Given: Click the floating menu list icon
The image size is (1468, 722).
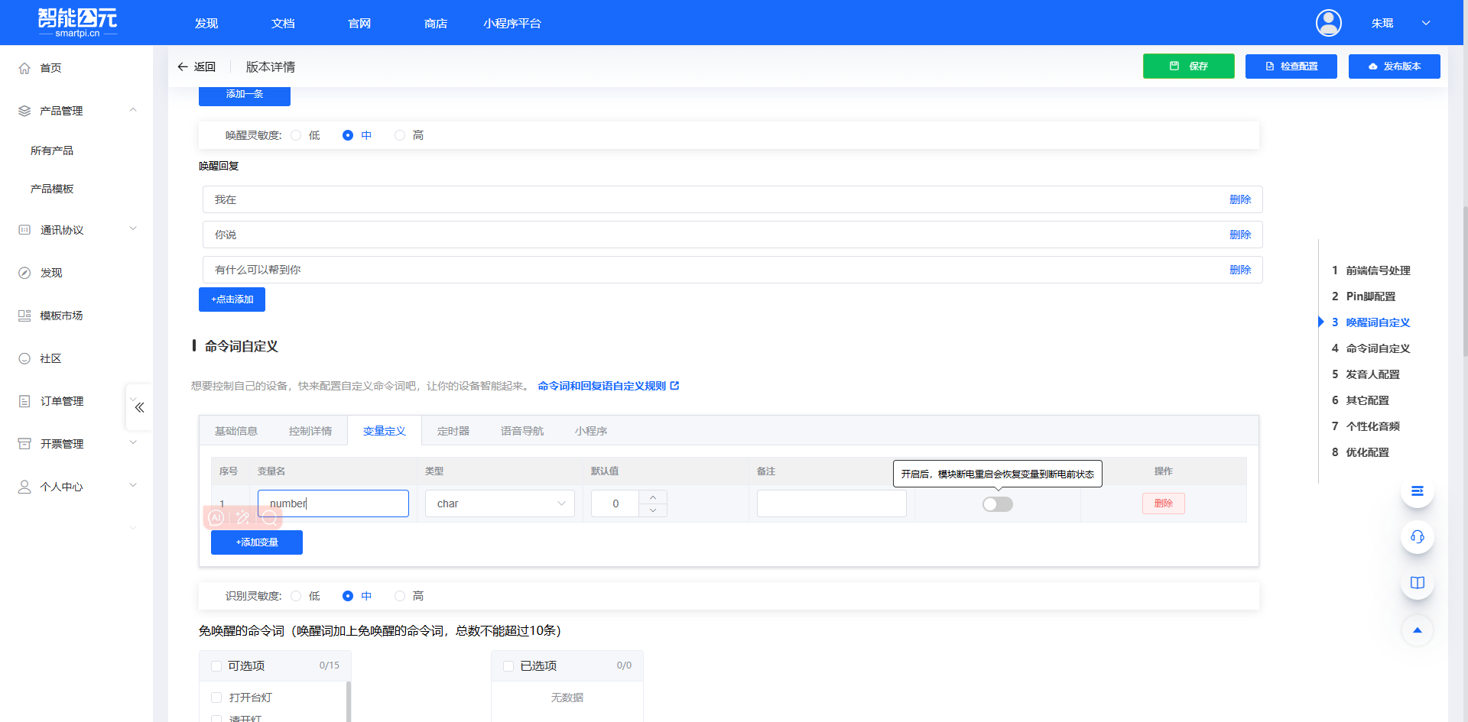Looking at the screenshot, I should (1417, 491).
